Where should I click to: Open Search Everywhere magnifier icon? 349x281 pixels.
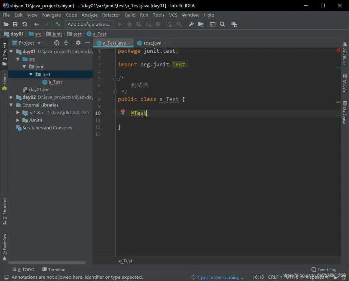tap(223, 24)
